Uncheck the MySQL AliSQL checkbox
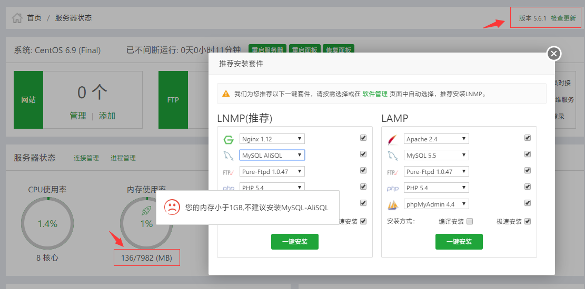The width and height of the screenshot is (585, 289). tap(363, 154)
